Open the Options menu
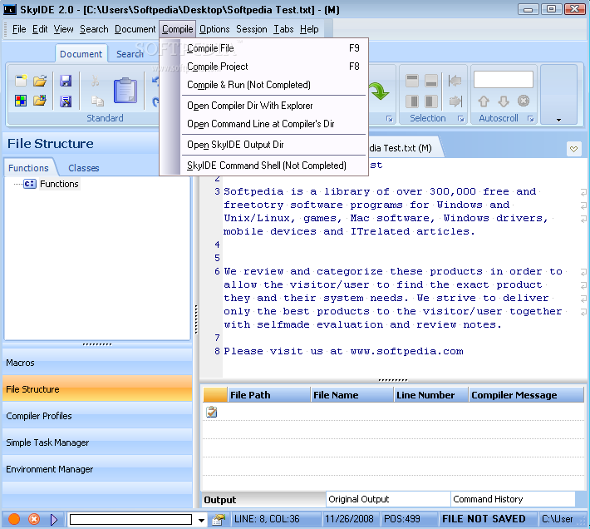 click(x=214, y=29)
